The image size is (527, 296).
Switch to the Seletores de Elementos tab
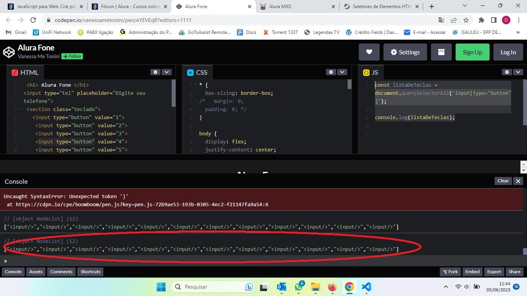(x=382, y=7)
